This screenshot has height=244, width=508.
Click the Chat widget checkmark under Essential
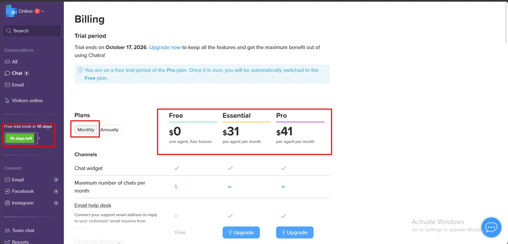230,168
